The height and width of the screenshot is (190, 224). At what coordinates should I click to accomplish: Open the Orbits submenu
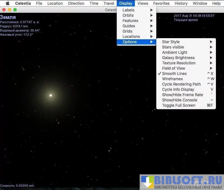[x=128, y=15]
